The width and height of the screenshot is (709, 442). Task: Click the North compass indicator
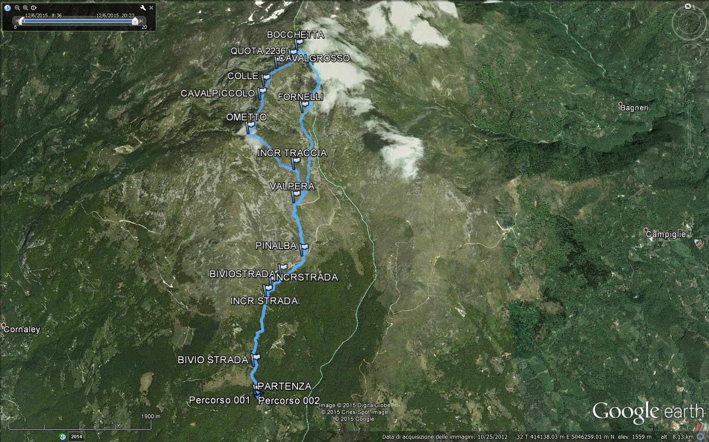click(688, 6)
